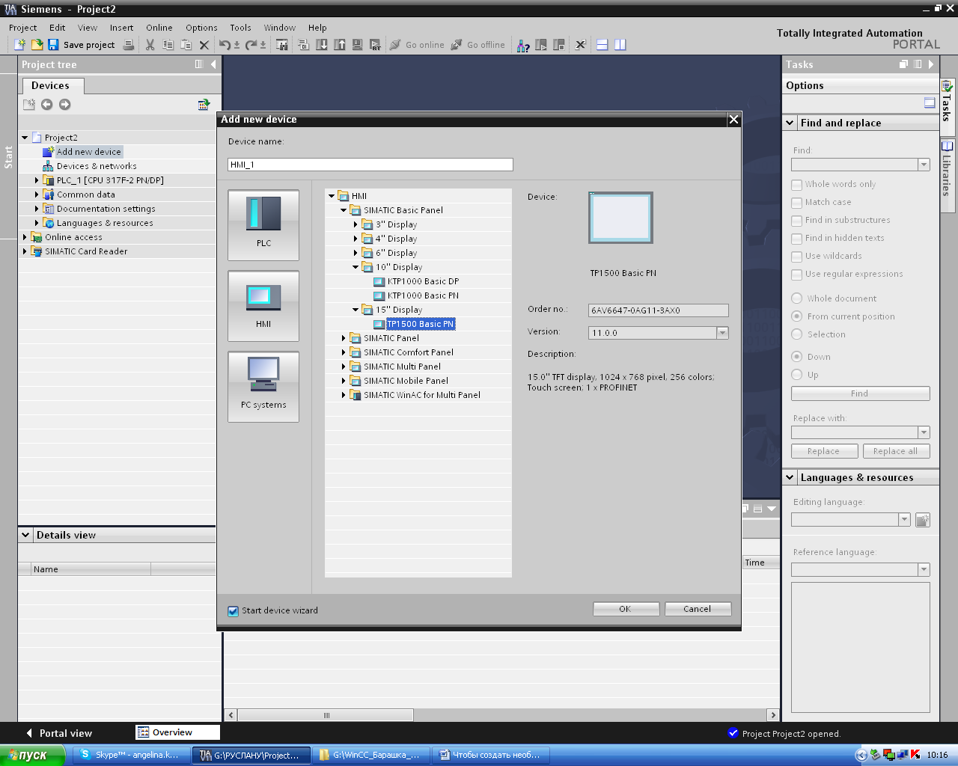This screenshot has height=766, width=958.
Task: Click the Delete X toolbar icon
Action: pos(204,45)
